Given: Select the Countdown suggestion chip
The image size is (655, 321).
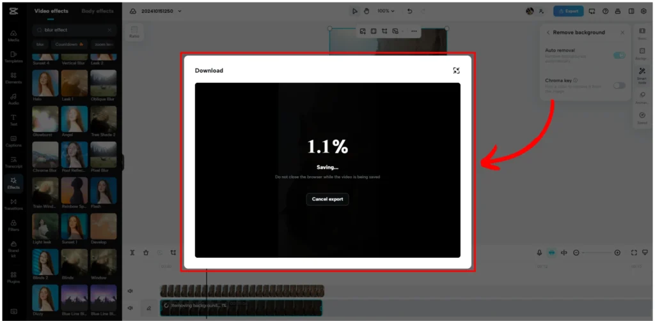Looking at the screenshot, I should pyautogui.click(x=69, y=44).
